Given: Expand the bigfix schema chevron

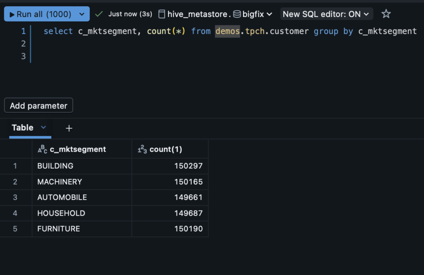Looking at the screenshot, I should [270, 14].
